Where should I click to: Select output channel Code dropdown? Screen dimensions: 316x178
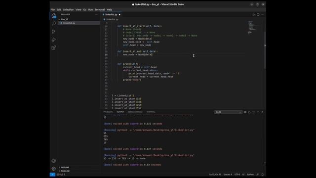click(x=228, y=112)
